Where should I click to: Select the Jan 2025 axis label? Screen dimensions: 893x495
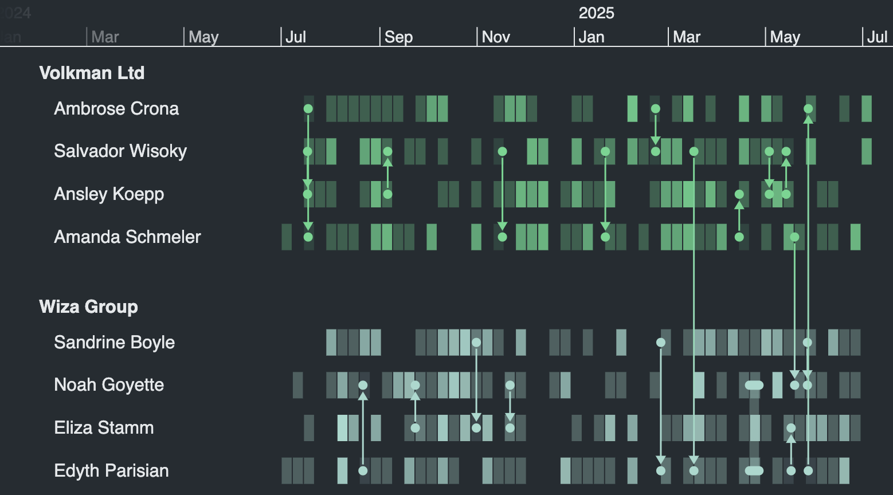[x=591, y=37]
